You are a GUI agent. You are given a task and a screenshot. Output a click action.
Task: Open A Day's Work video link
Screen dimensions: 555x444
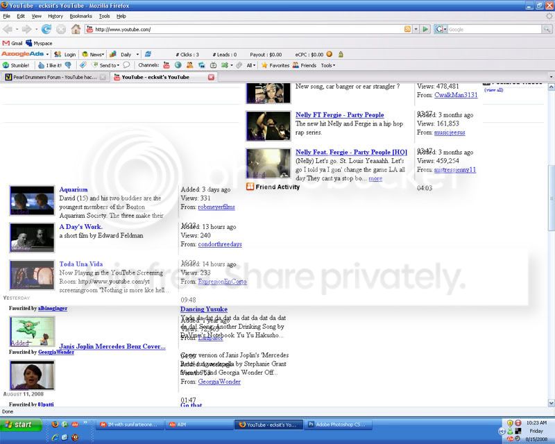coord(80,227)
